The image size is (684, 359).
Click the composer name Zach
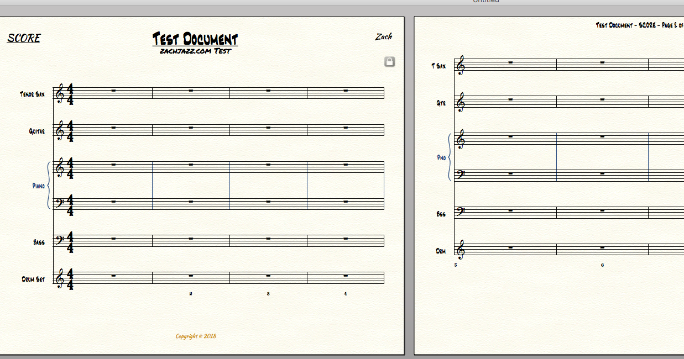(384, 37)
